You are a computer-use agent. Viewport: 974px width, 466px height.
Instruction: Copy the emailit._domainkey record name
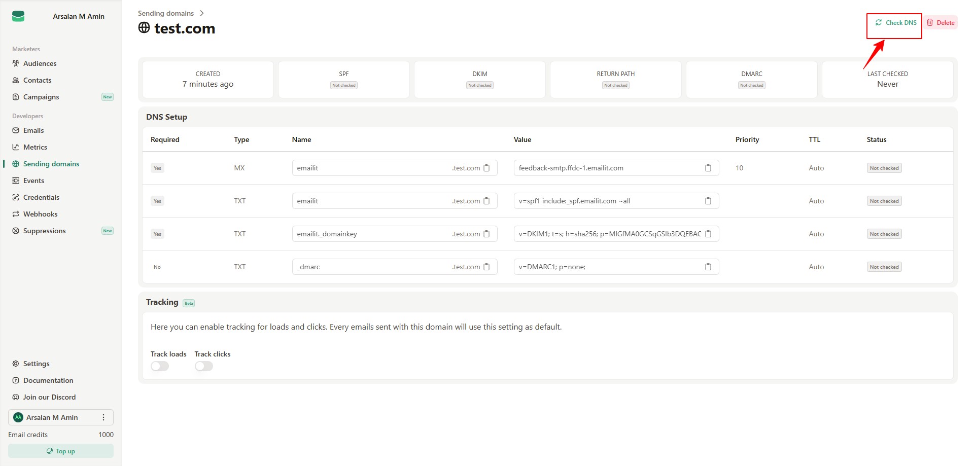click(486, 234)
